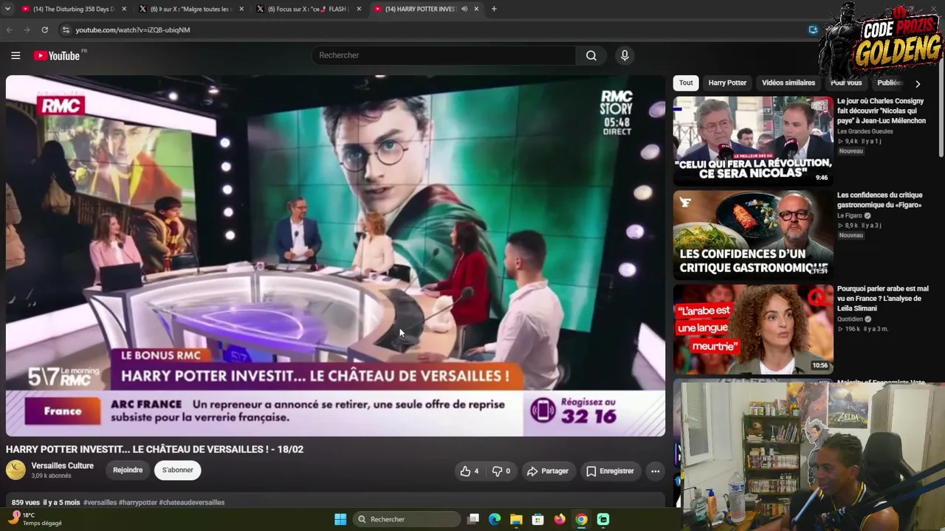Share the video via Partager
This screenshot has width=945, height=531.
click(x=547, y=471)
